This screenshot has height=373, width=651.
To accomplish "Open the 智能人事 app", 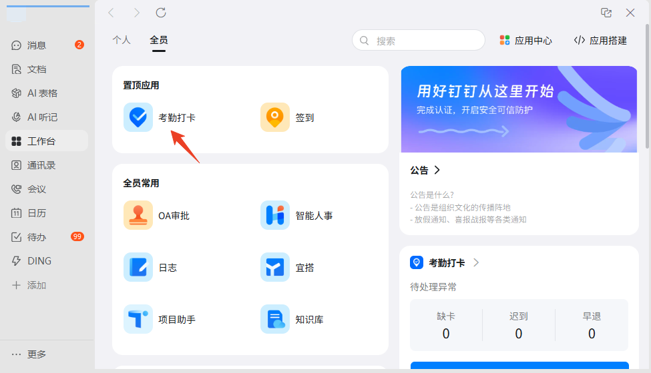I will (296, 215).
